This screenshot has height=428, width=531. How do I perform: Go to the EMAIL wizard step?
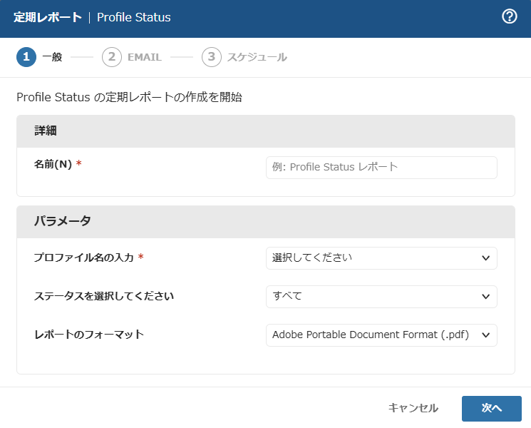(145, 57)
